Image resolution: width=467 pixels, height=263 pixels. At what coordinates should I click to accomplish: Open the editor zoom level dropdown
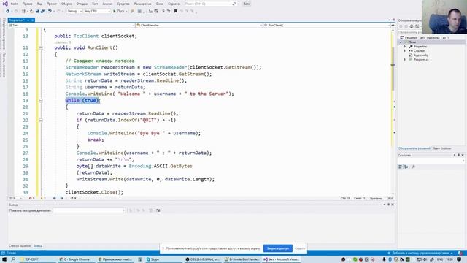tap(15, 198)
